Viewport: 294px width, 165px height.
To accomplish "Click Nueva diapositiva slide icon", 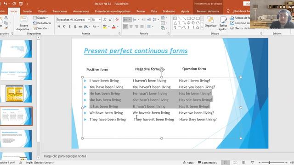I will pos(23,19).
